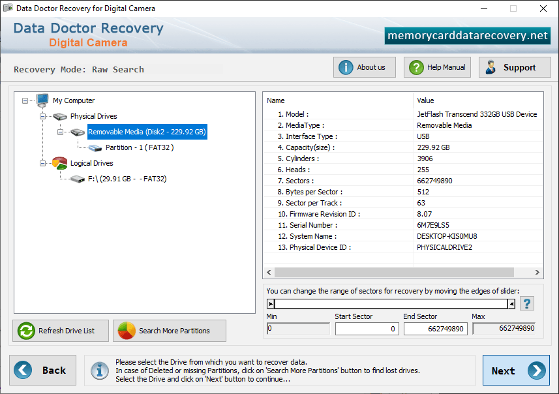The width and height of the screenshot is (559, 394).
Task: Click the Removable Media drive icon
Action: [78, 132]
